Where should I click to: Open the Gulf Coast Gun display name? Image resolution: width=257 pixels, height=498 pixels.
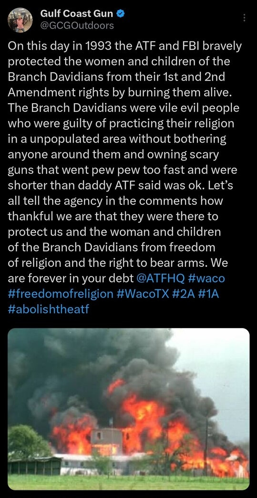click(x=77, y=14)
